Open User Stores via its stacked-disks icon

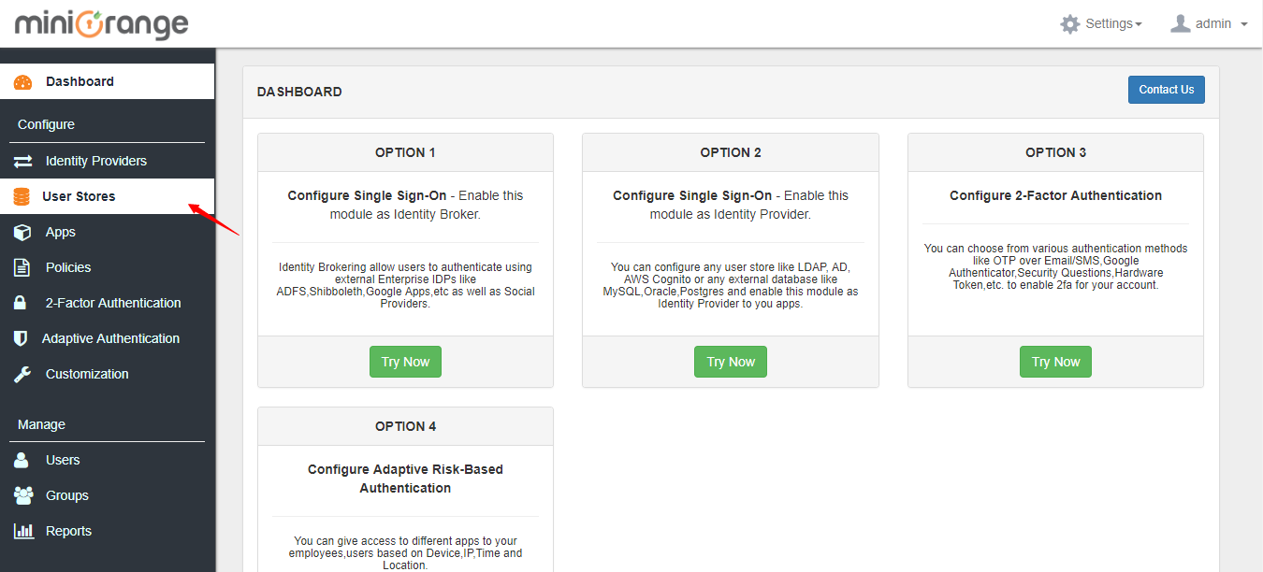[x=21, y=195]
